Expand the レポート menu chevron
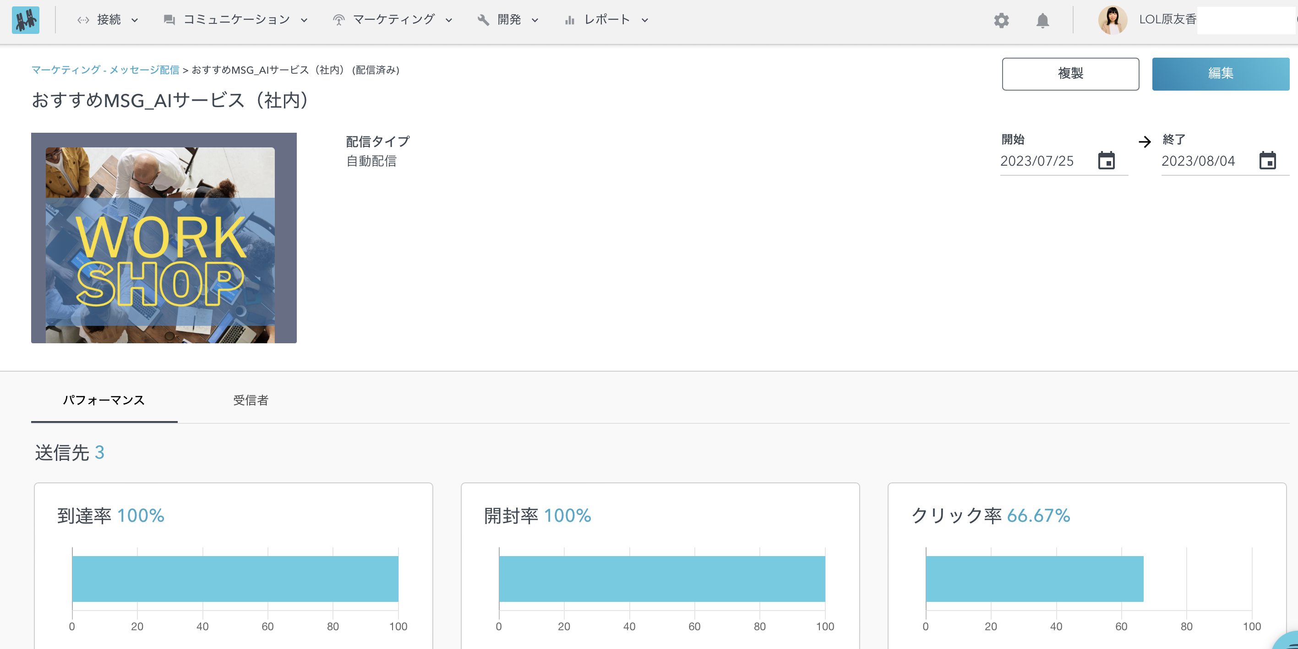Viewport: 1298px width, 649px height. 644,21
